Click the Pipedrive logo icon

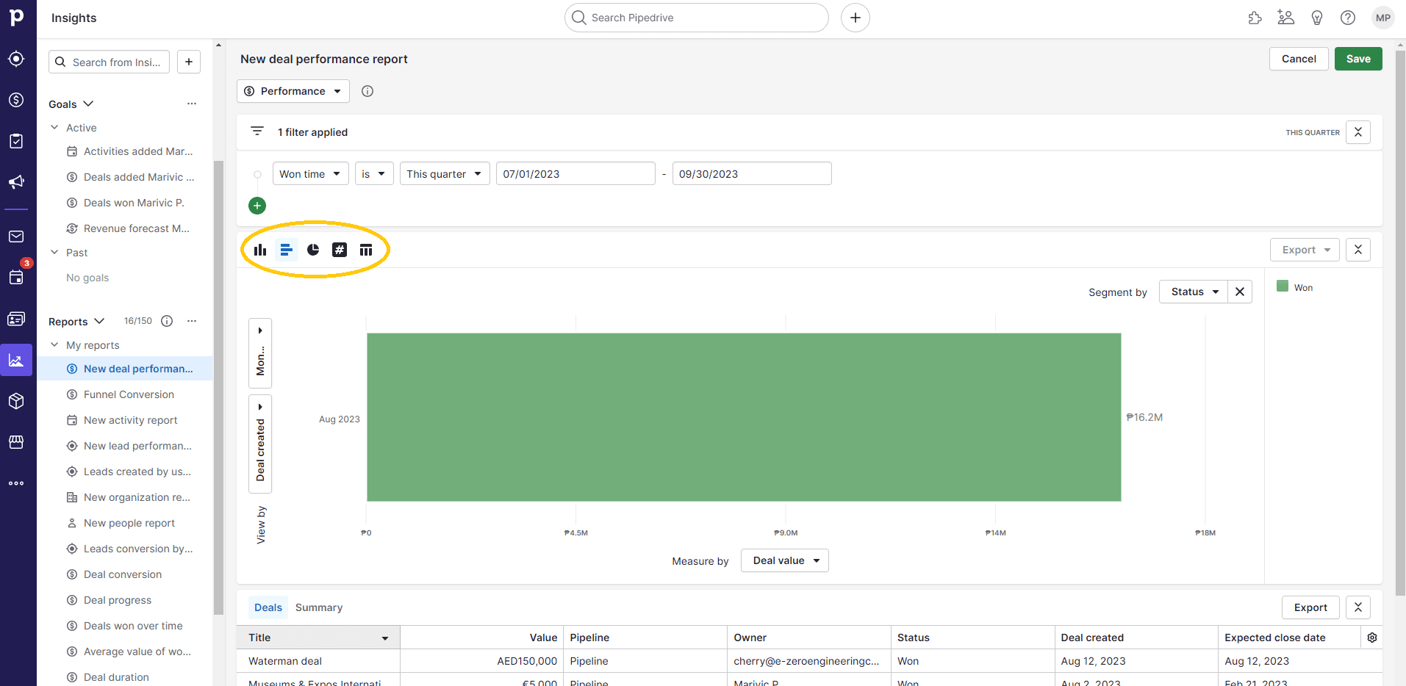point(16,16)
